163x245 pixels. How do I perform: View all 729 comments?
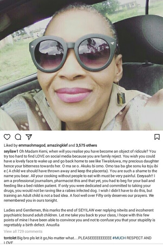[23, 231]
